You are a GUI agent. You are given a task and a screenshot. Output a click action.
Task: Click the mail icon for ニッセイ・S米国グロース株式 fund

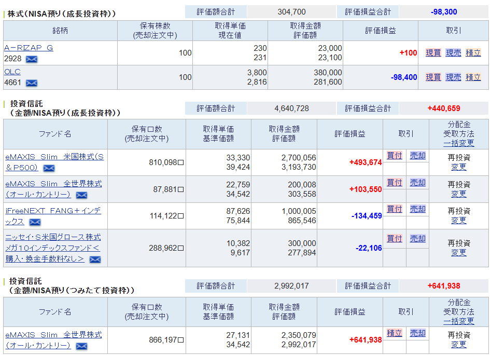95,260
